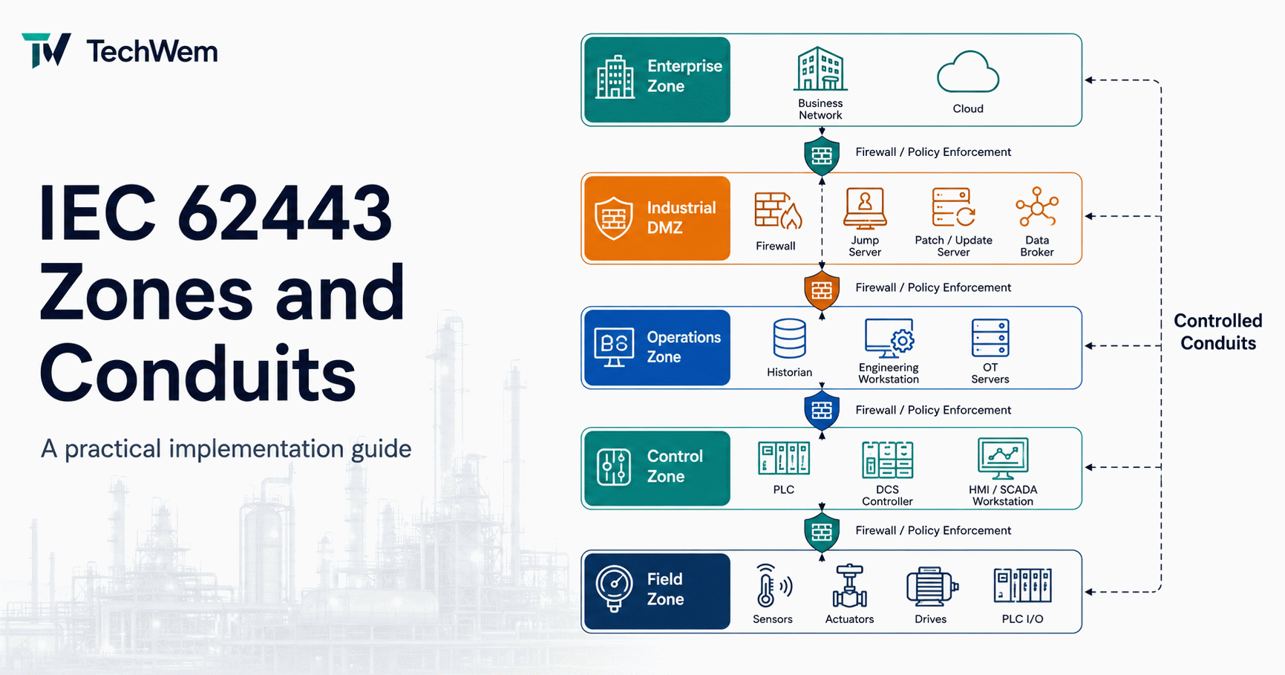This screenshot has width=1285, height=675.
Task: Click 'Firewall / Policy Enforcement' under Enterprise Zone
Action: 933,152
